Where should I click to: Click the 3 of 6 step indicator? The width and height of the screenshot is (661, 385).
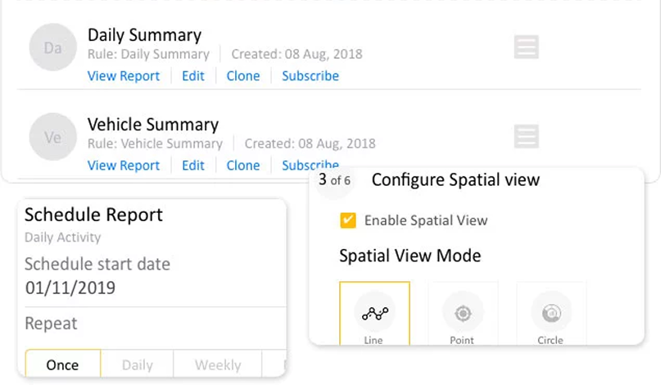coord(334,179)
